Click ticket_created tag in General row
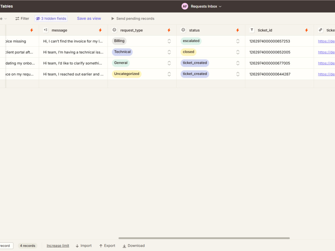Screen dimensions: 335x251 coord(195,63)
